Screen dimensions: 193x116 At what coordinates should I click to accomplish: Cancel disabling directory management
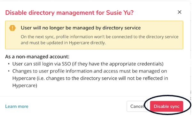coord(137,106)
